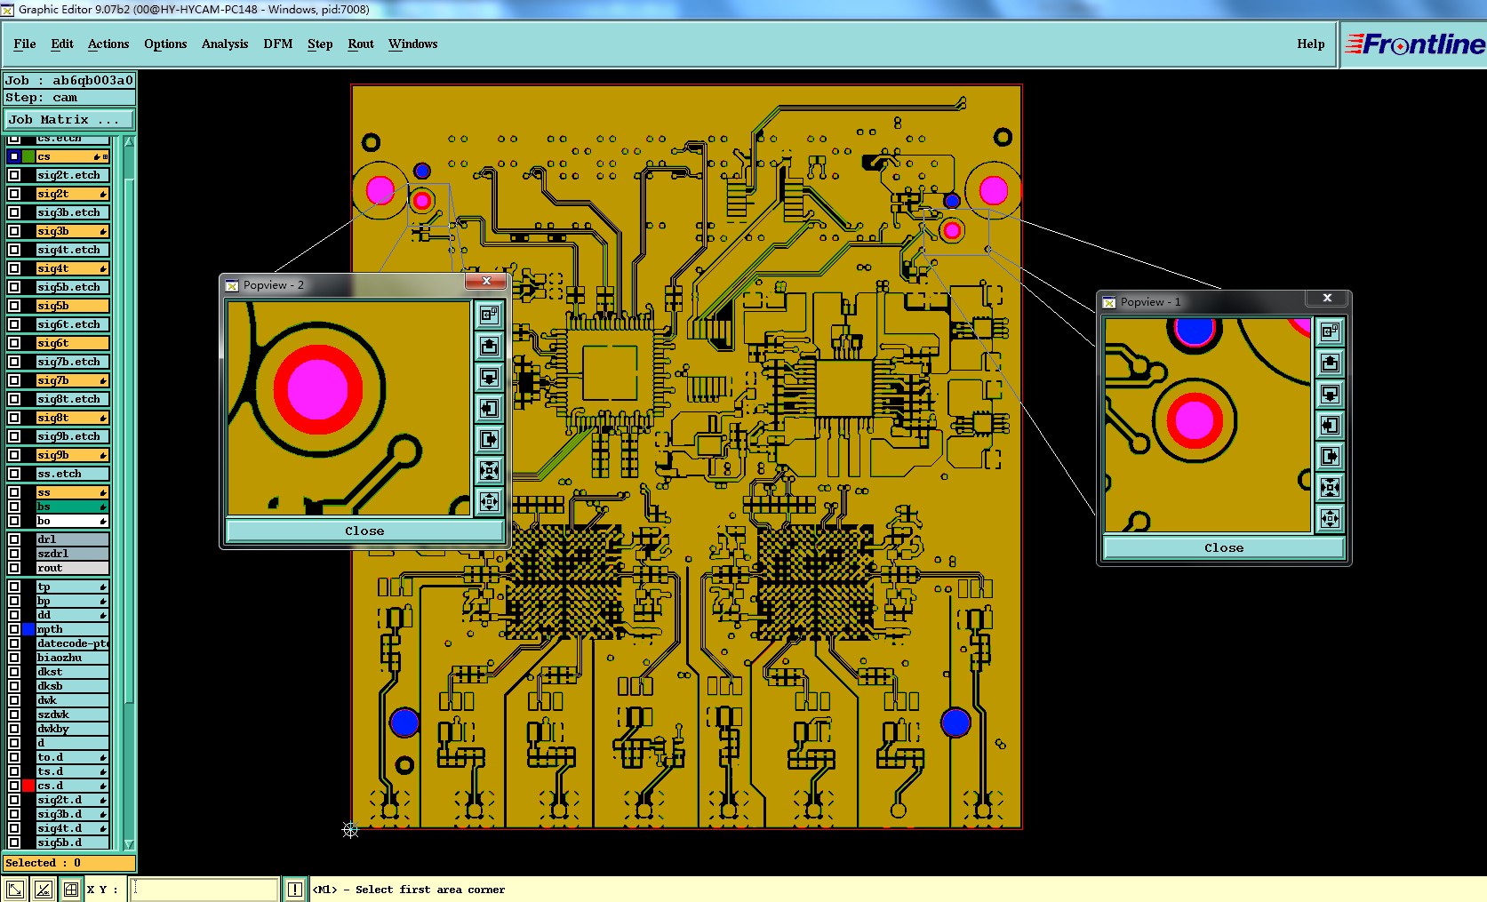The height and width of the screenshot is (902, 1487).
Task: Click the layer list scroll up arrow
Action: pyautogui.click(x=129, y=141)
